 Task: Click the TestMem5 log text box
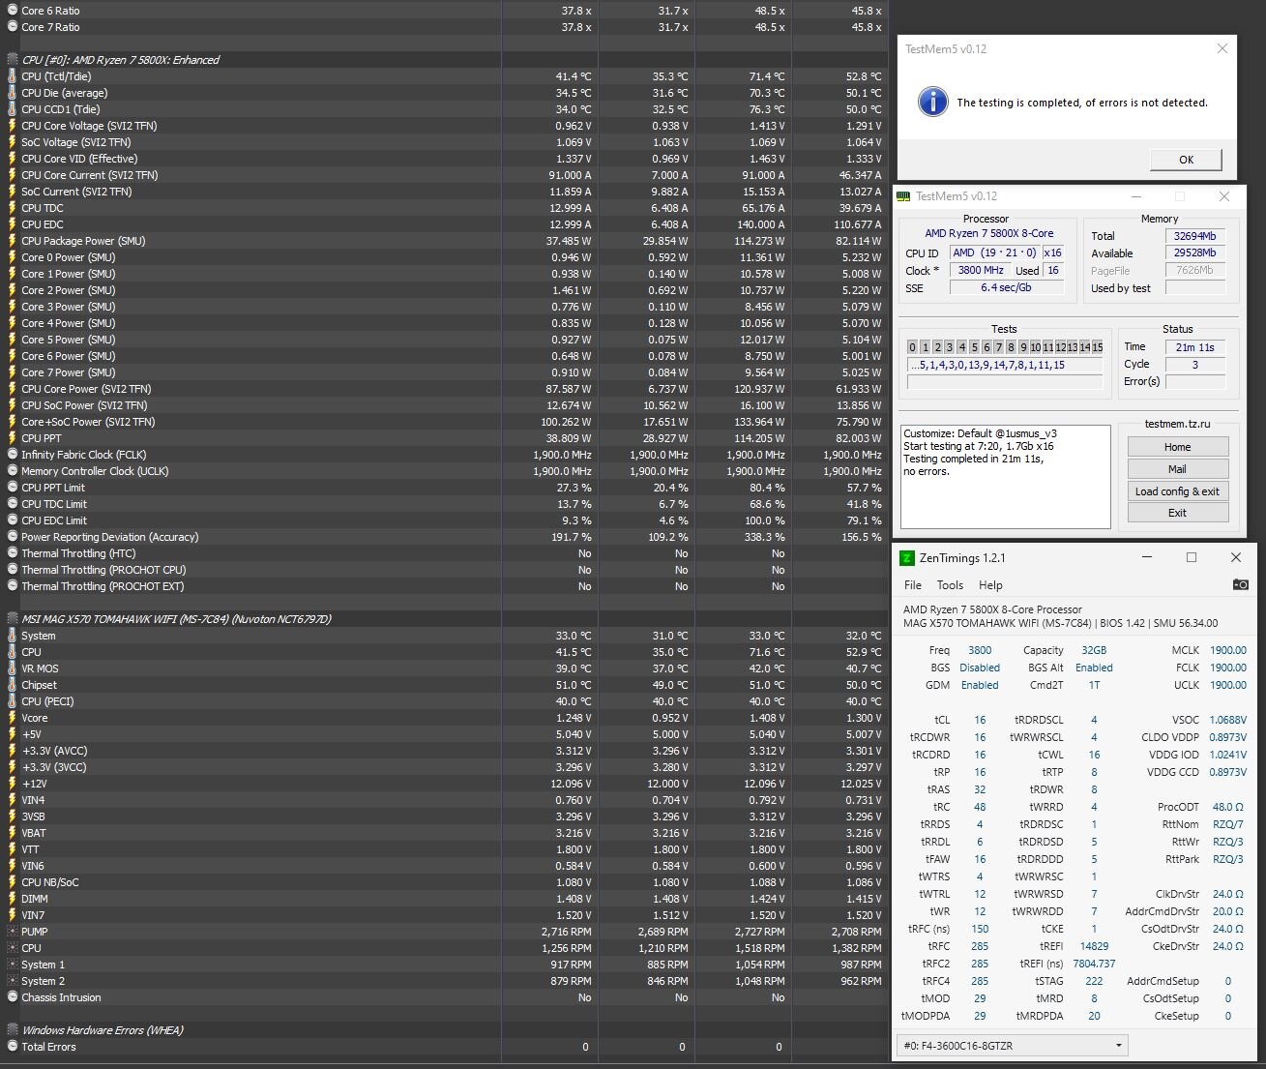point(1006,477)
